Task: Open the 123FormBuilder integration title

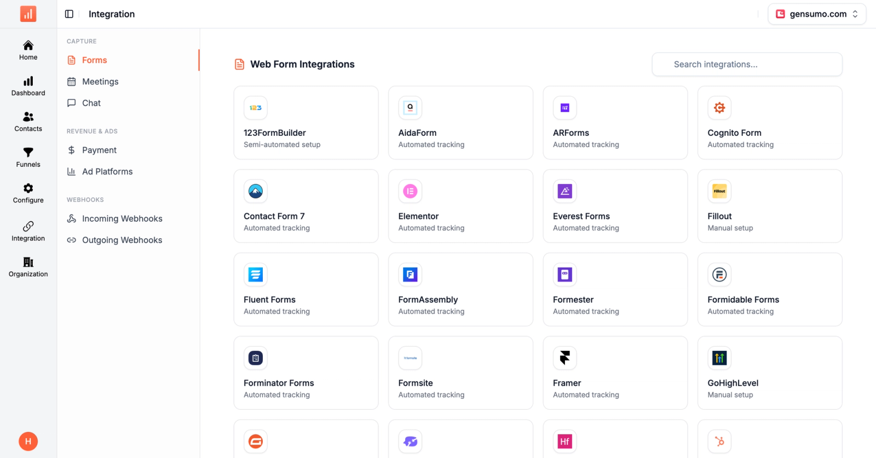Action: tap(275, 133)
